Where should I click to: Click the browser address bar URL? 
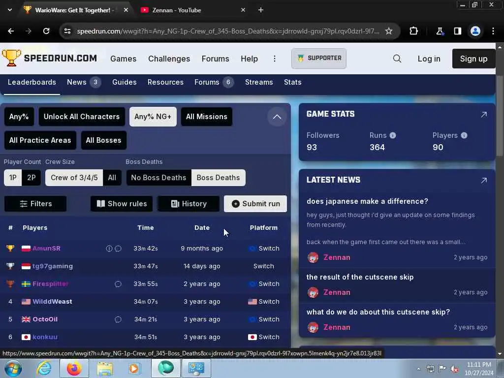(228, 31)
